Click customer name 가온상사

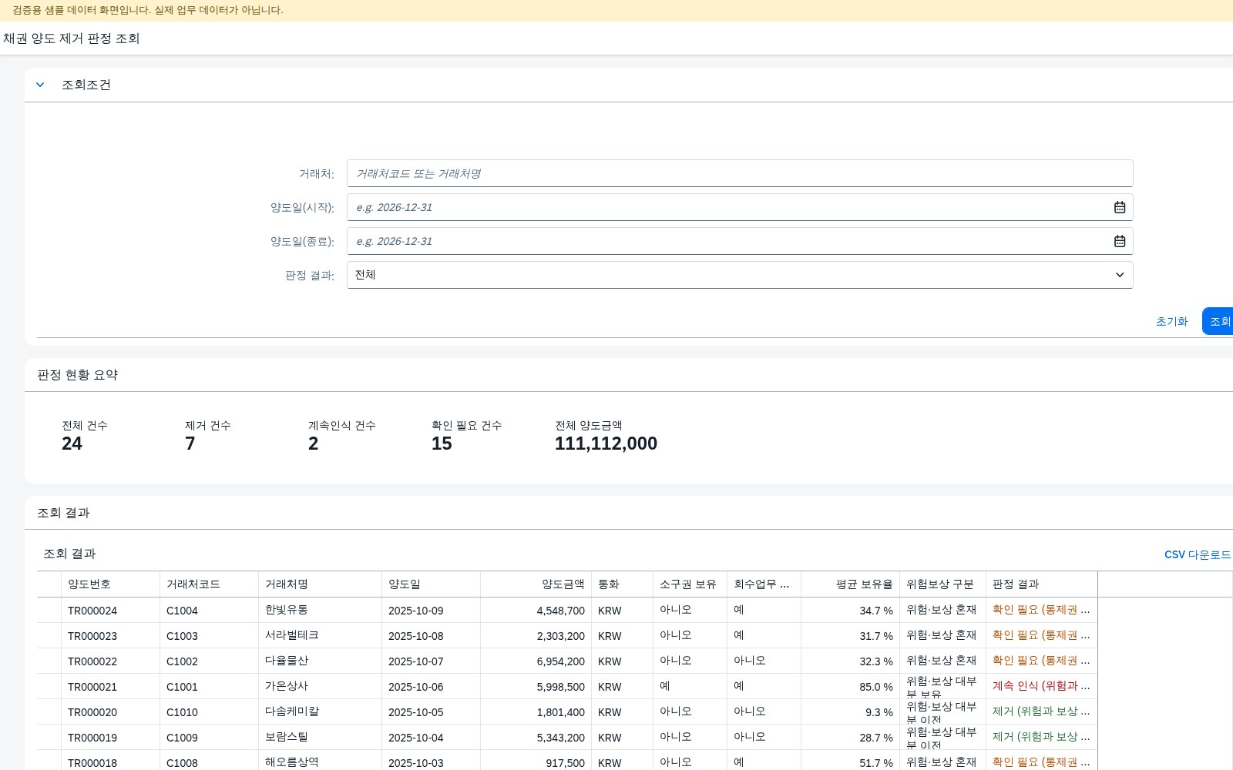tap(287, 685)
